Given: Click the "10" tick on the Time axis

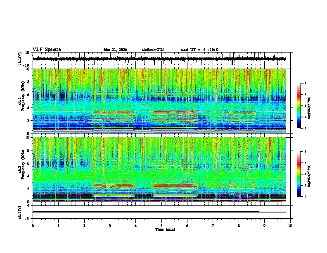Looking at the screenshot, I should pyautogui.click(x=290, y=226).
